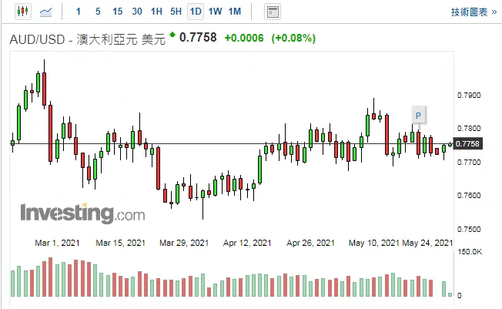Click the Apr 26, 2021 date label
Image resolution: width=502 pixels, height=309 pixels.
(x=310, y=243)
